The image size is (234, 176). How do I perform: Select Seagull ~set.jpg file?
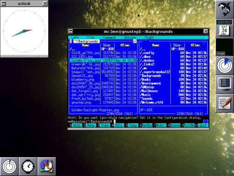click(x=103, y=72)
